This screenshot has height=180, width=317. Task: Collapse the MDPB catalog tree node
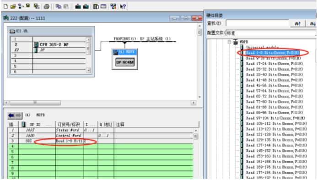point(229,42)
